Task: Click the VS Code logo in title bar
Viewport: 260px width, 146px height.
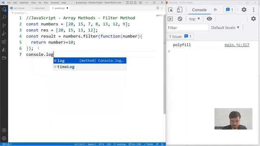Action: pos(3,3)
